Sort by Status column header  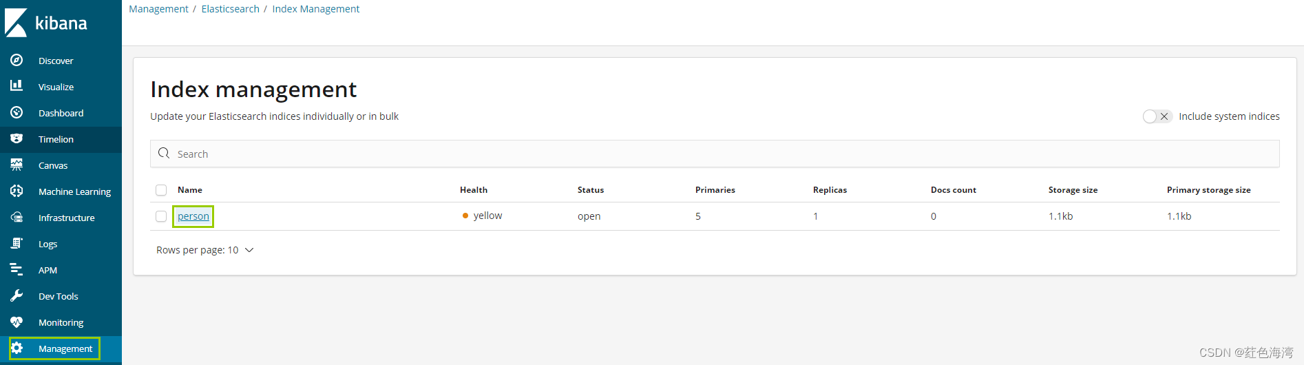point(591,190)
